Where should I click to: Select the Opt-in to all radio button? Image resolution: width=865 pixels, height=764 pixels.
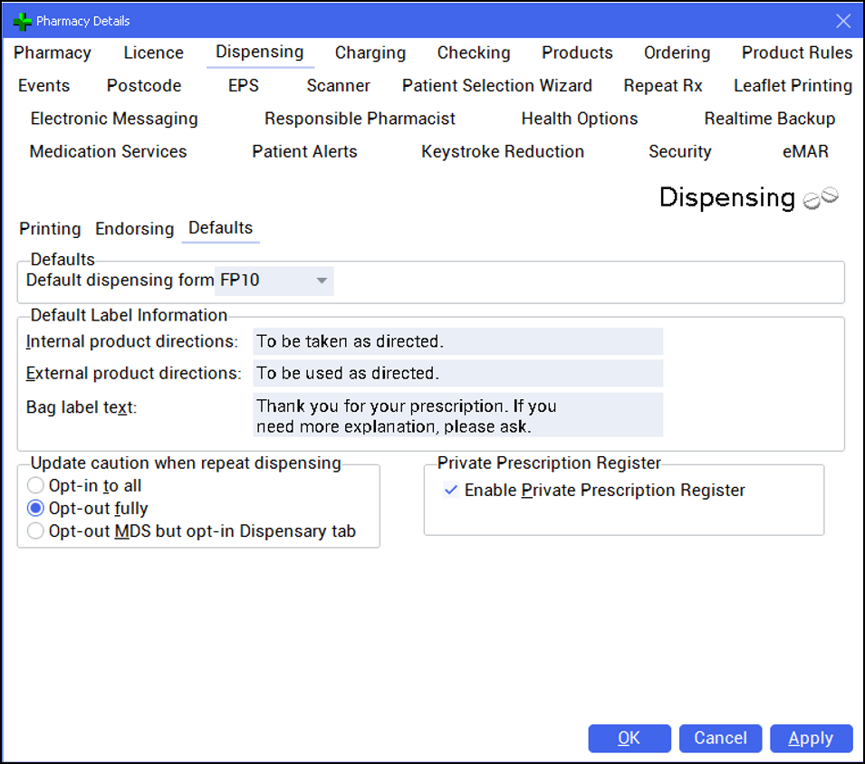(x=36, y=486)
